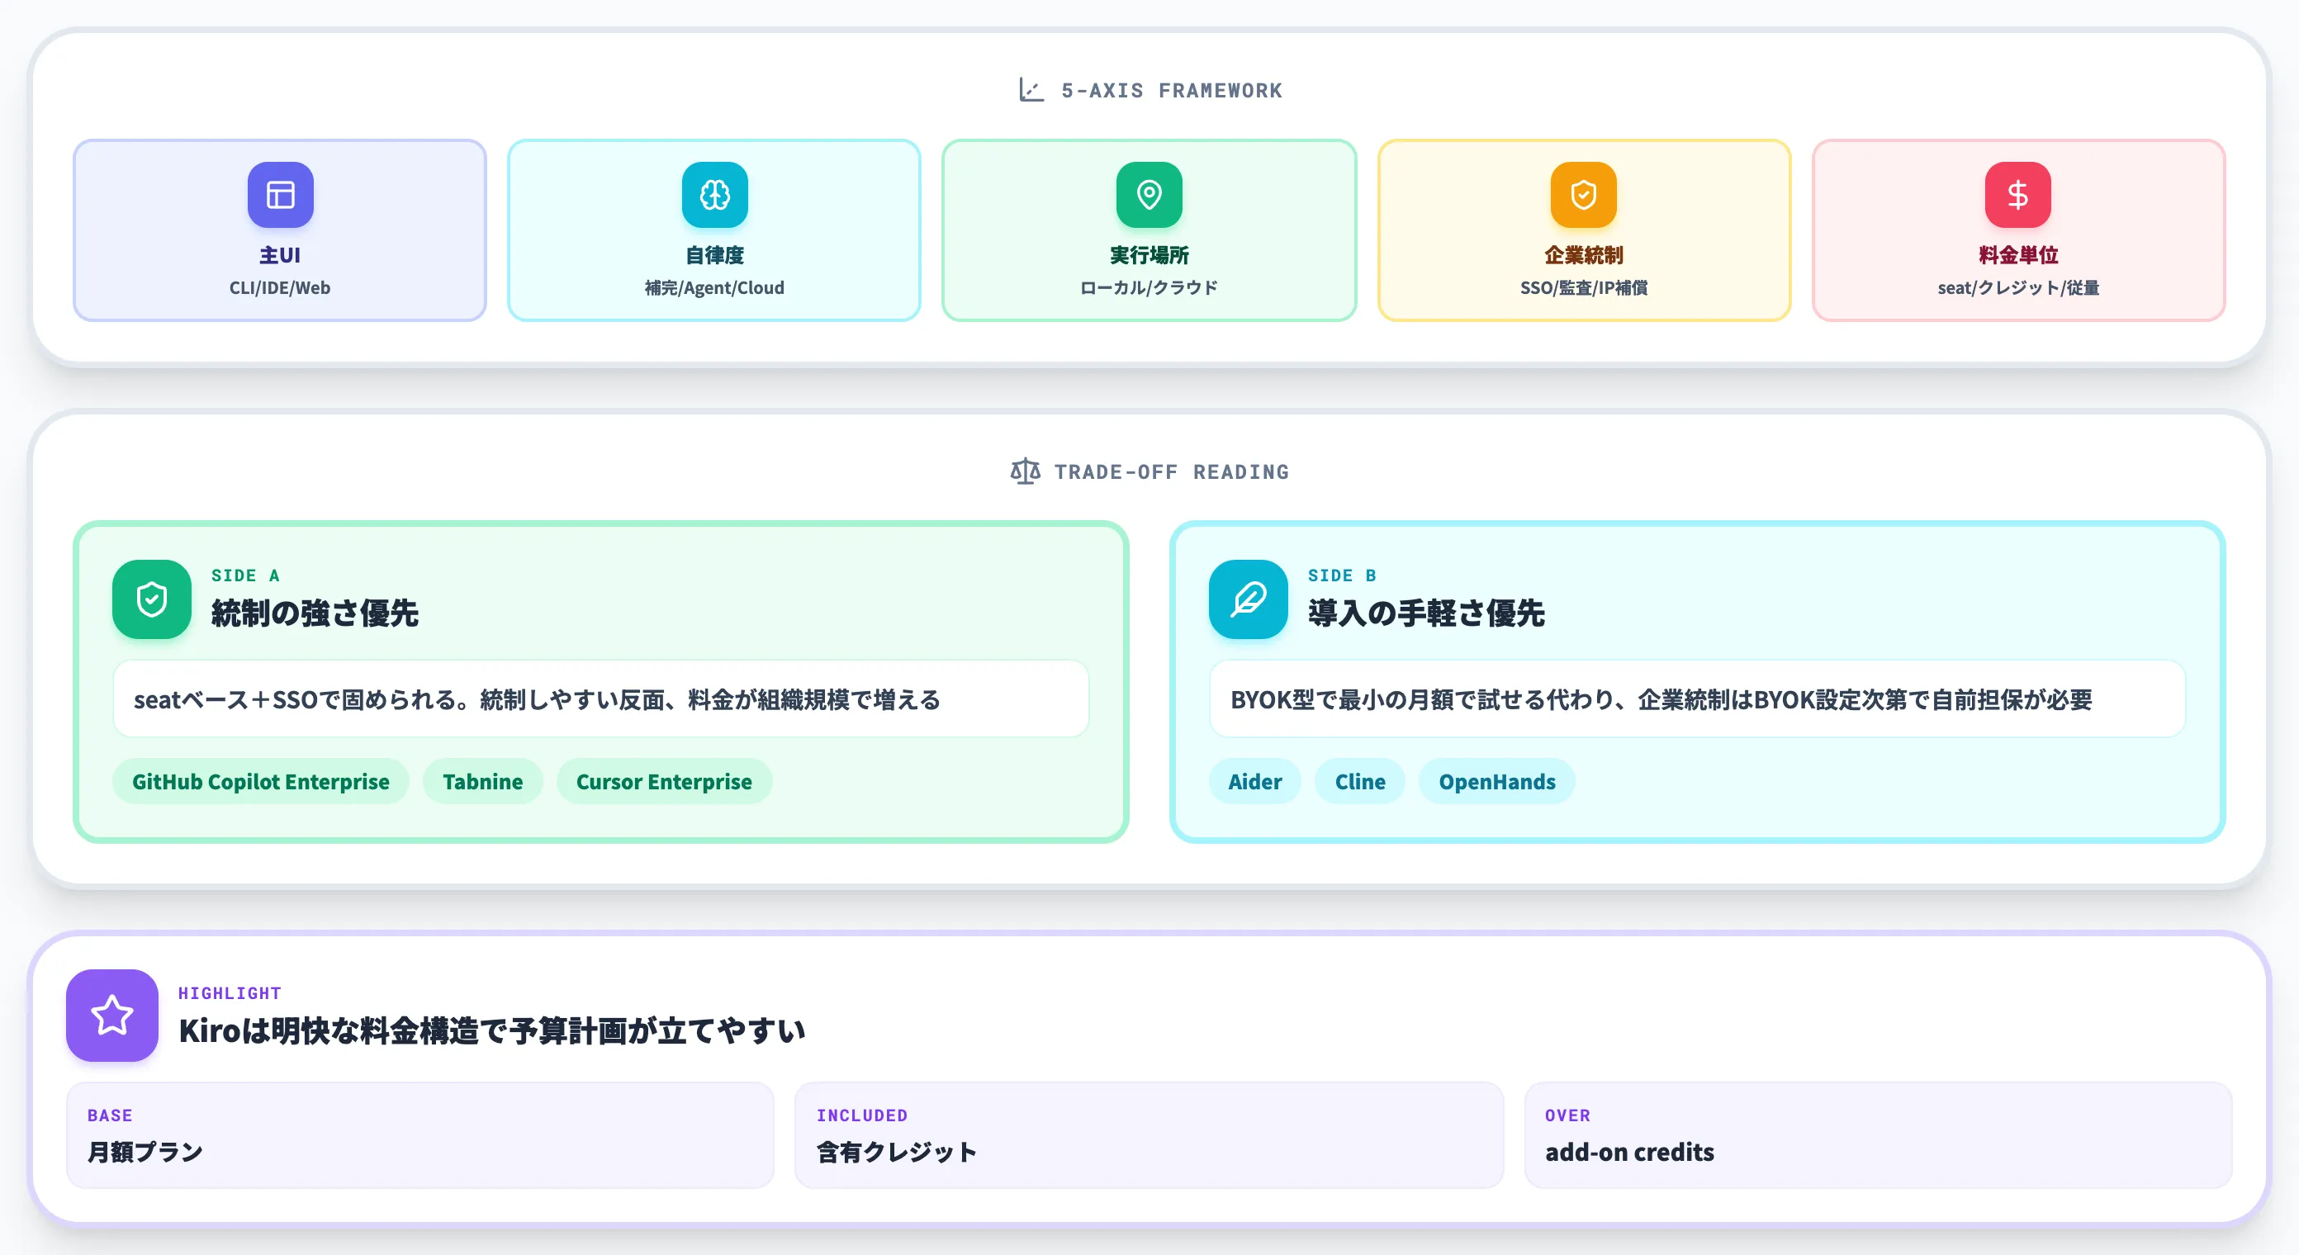Viewport: 2299px width, 1255px height.
Task: Click the 補完/Agent/Cloud subtitle
Action: coord(715,287)
